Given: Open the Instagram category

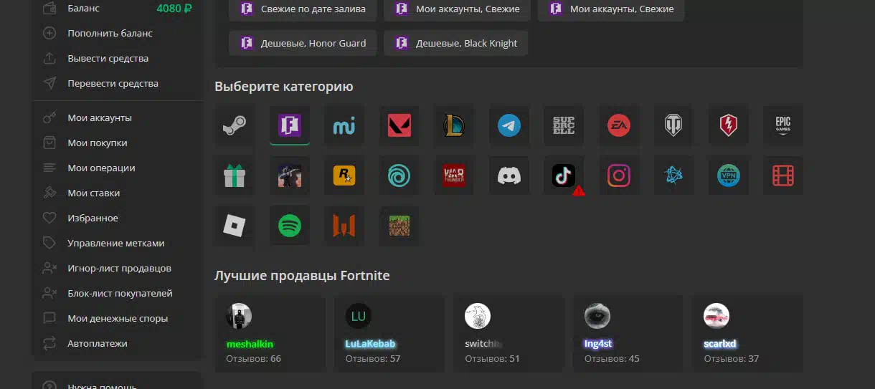Looking at the screenshot, I should [x=619, y=176].
